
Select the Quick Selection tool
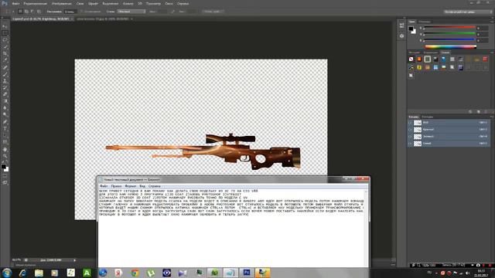[x=5, y=46]
